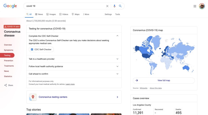This screenshot has height=115, width=208.
Task: Expand Follow local health authority guidance
Action: click(117, 66)
